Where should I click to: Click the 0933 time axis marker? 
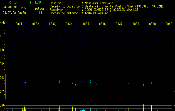52,24
